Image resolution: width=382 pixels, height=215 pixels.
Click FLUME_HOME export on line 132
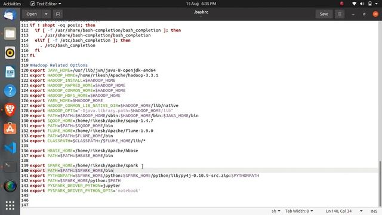click(91, 131)
